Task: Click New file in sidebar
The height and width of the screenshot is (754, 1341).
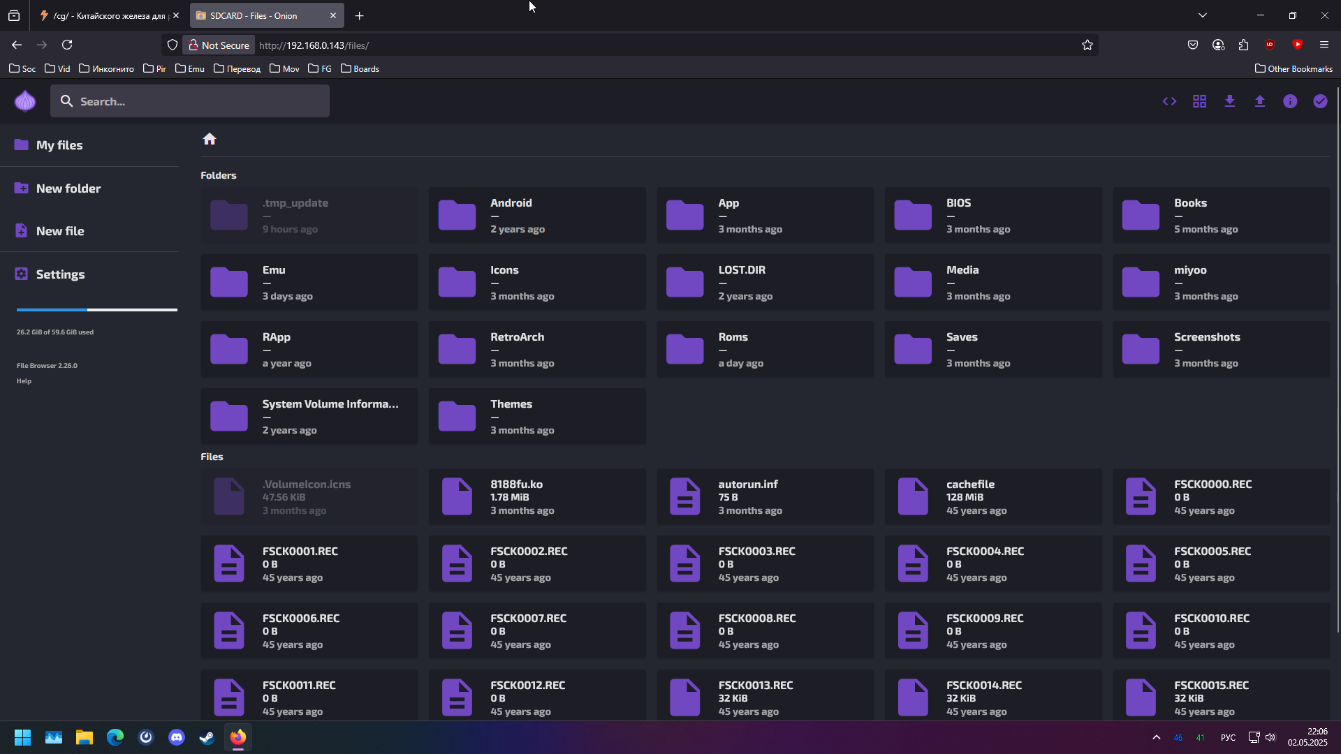Action: point(60,231)
